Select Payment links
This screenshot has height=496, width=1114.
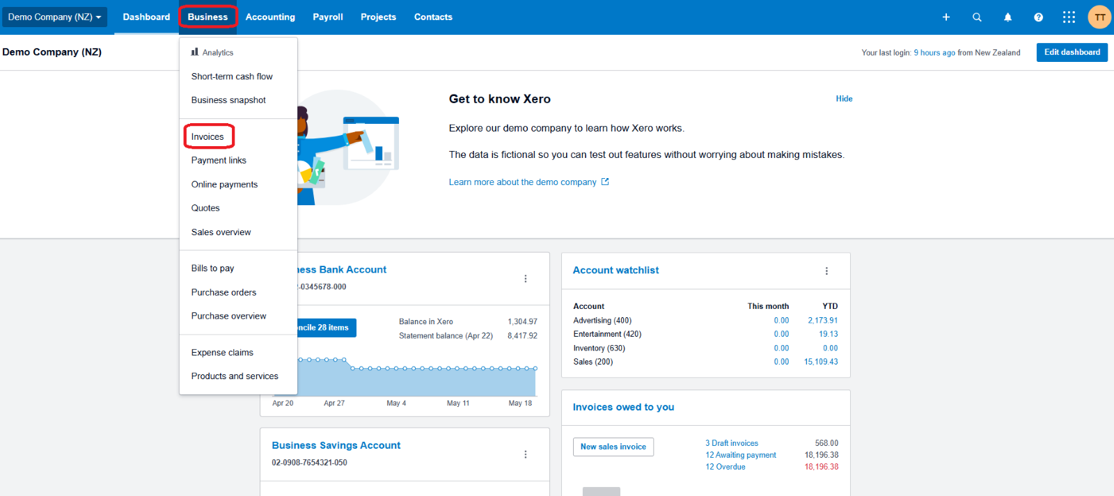(238, 161)
